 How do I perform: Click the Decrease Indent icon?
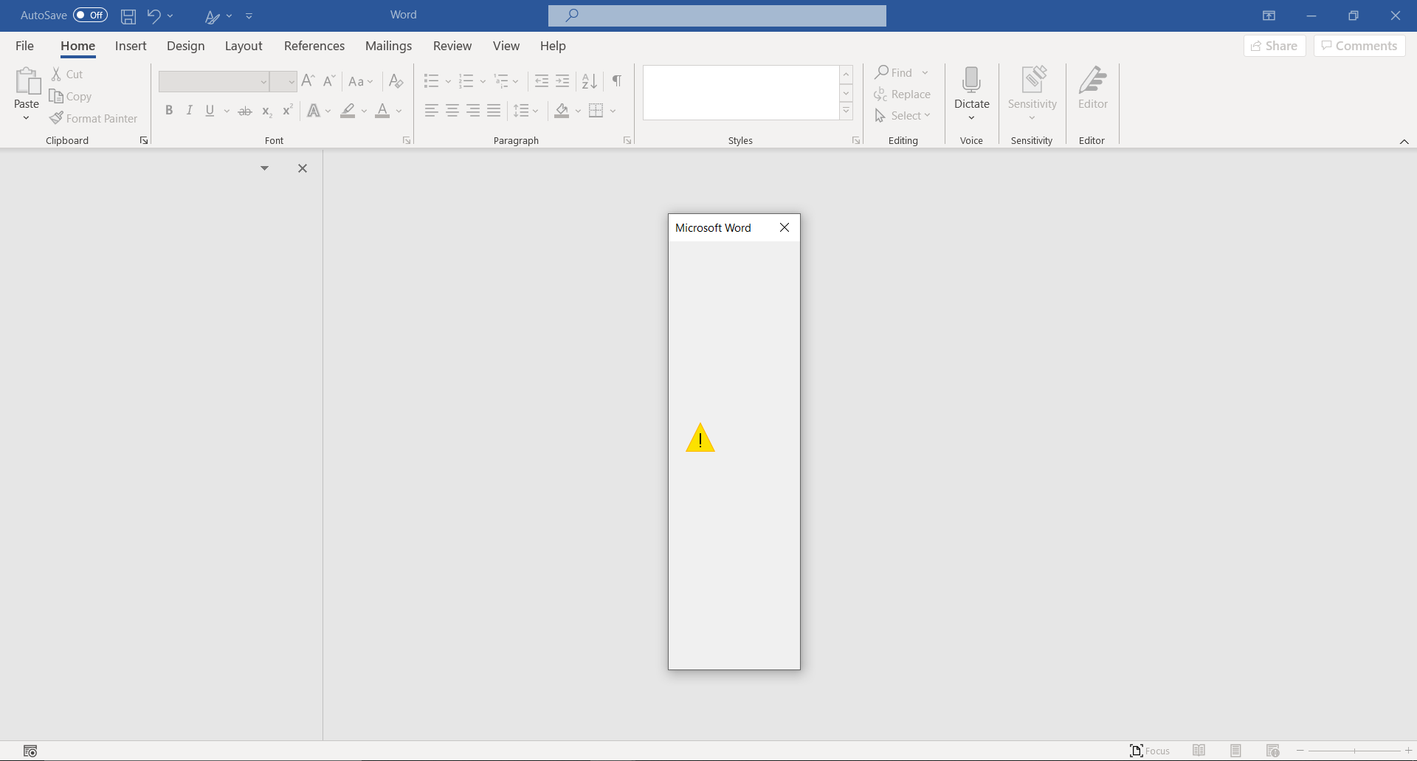pyautogui.click(x=542, y=80)
